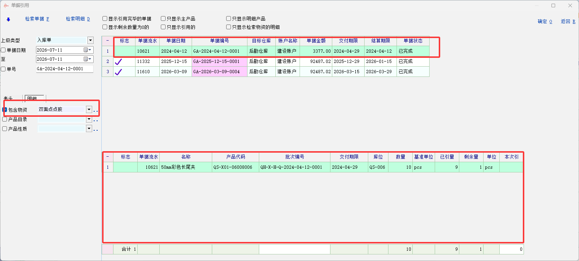Click empty 本次引 cell in detail row 1
The width and height of the screenshot is (579, 261).
click(511, 167)
